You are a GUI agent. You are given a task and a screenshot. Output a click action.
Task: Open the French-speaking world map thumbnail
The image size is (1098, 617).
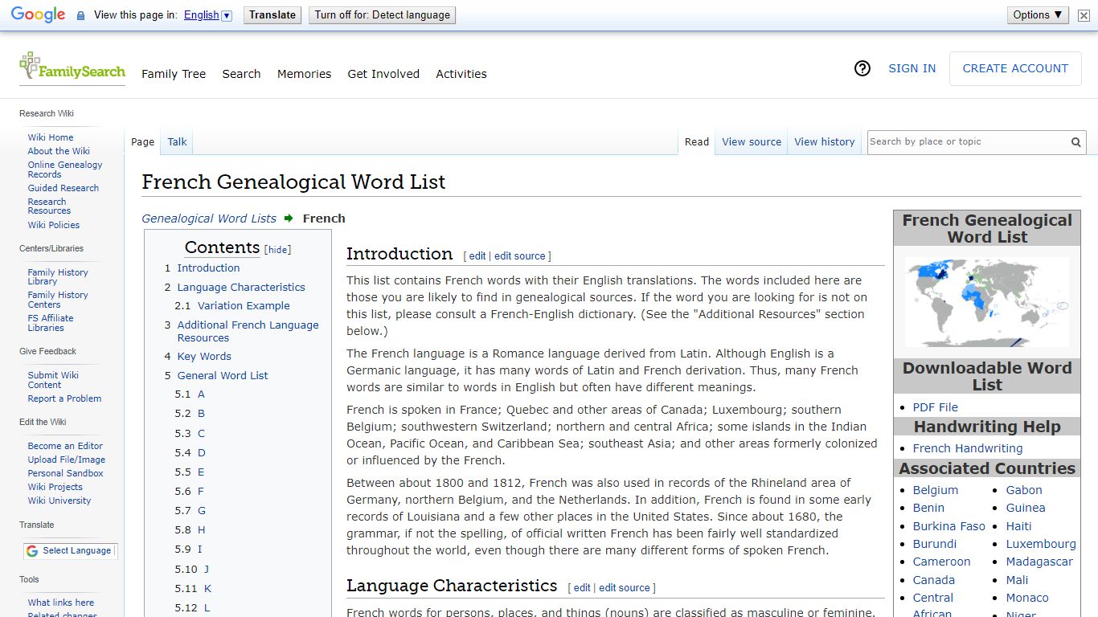pyautogui.click(x=987, y=303)
